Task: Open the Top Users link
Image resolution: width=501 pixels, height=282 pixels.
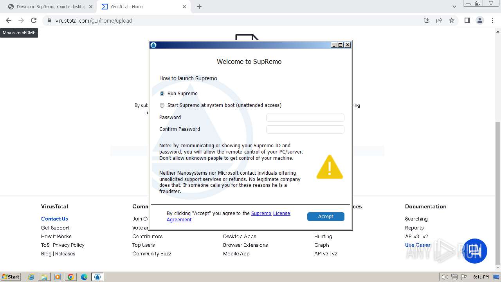Action: (143, 245)
